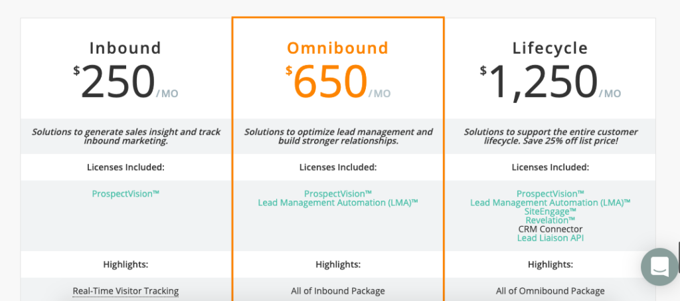Click Lead Management Automation in Omnibound column
680x301 pixels.
point(338,203)
